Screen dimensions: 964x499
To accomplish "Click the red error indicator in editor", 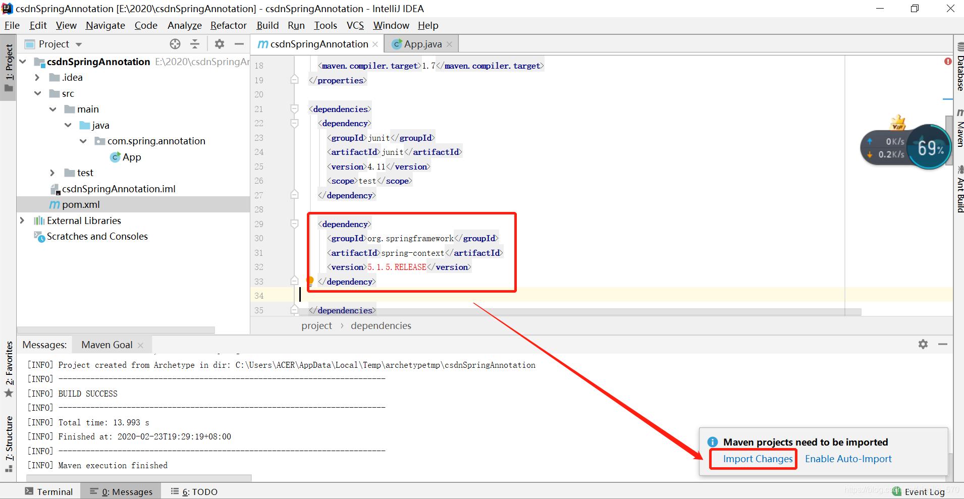I will [948, 61].
